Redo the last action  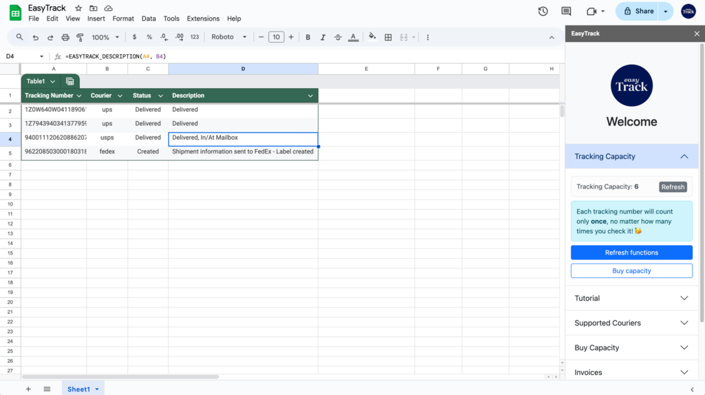[50, 37]
